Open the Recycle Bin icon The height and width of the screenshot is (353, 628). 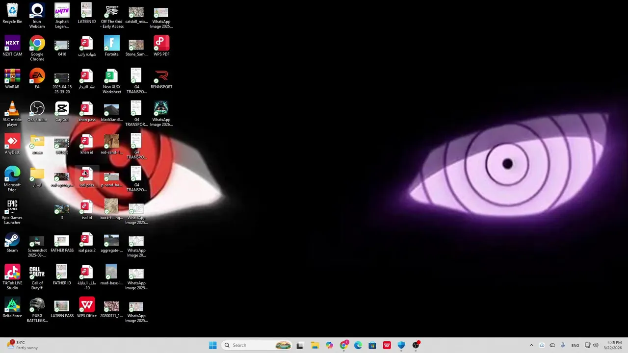12,14
